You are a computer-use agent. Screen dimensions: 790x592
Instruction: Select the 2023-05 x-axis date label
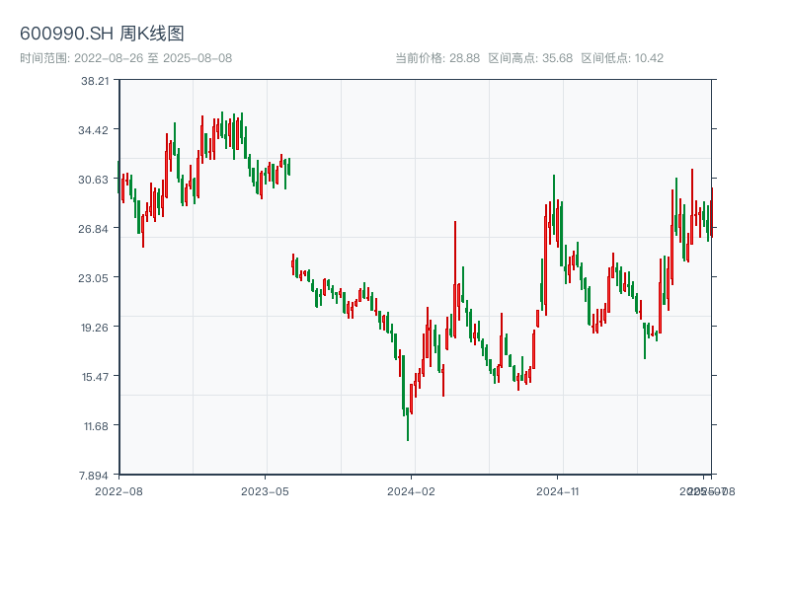click(x=265, y=490)
